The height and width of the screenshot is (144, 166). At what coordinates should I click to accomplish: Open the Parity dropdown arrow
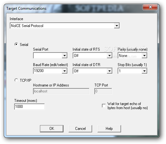click(144, 55)
